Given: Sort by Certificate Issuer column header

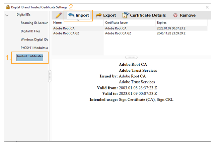Looking at the screenshot, I should point(130,23).
